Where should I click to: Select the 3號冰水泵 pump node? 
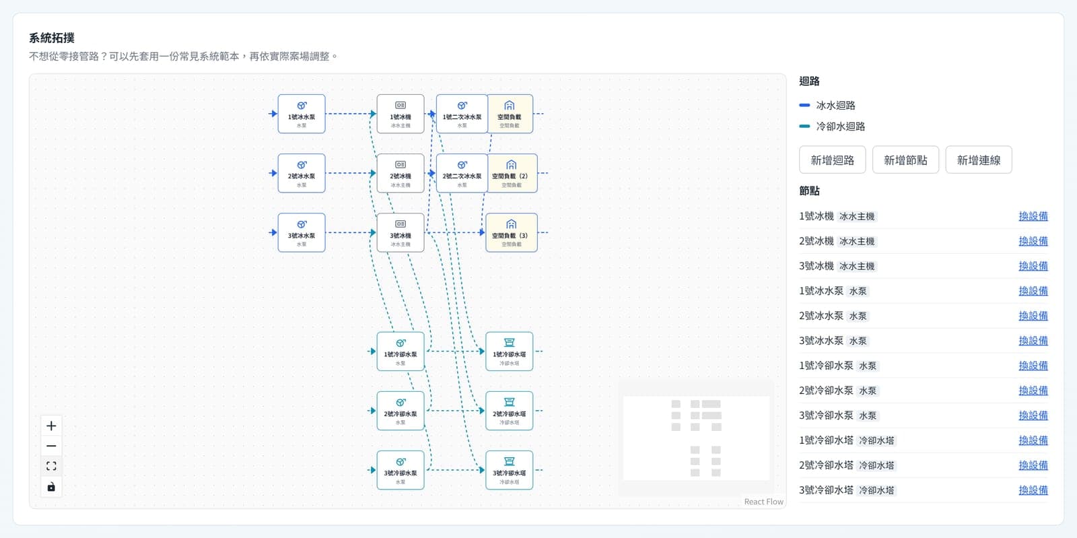[302, 232]
